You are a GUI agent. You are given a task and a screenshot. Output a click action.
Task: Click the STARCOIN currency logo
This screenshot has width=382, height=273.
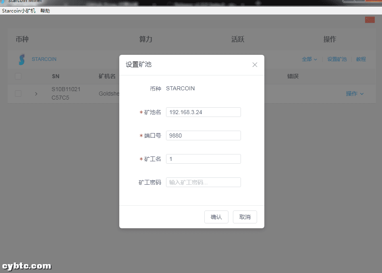coord(21,59)
